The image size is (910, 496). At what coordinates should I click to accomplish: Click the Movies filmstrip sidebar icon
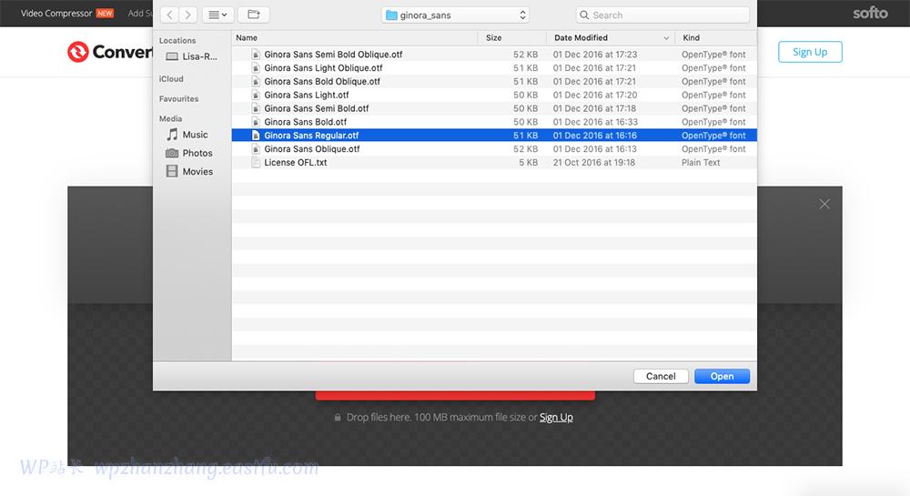click(172, 171)
